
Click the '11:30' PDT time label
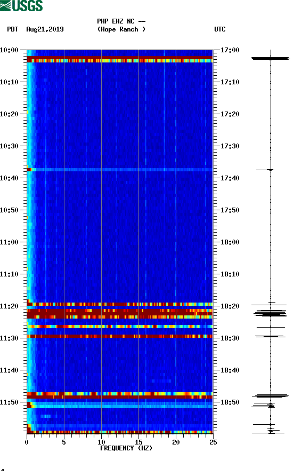click(x=9, y=338)
